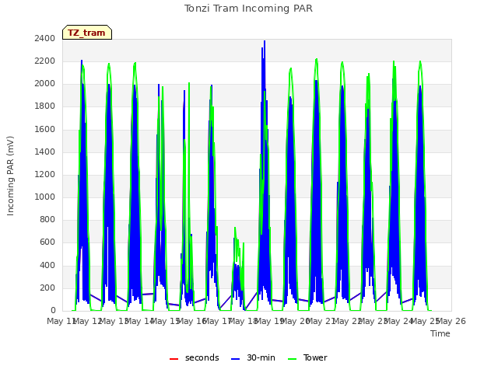Click the 2000 y-axis tick label
This screenshot has width=498, height=373.
coord(45,84)
